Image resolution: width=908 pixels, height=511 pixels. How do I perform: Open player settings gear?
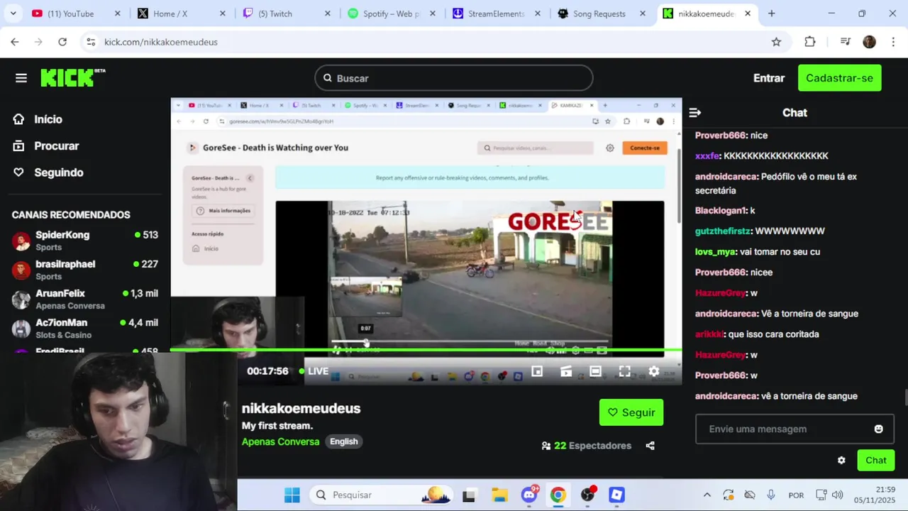654,371
